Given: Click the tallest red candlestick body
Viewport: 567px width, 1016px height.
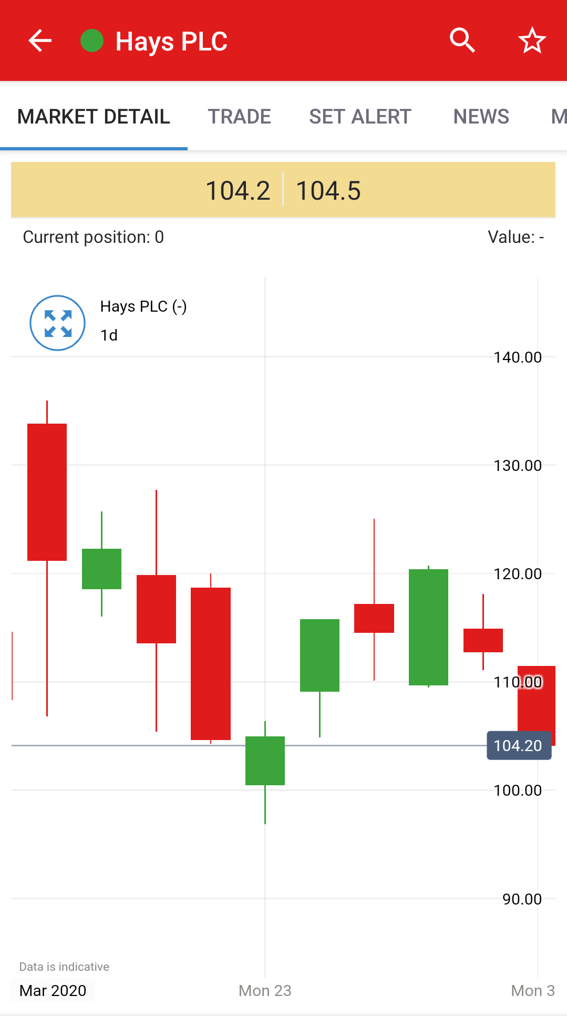Looking at the screenshot, I should (x=211, y=663).
